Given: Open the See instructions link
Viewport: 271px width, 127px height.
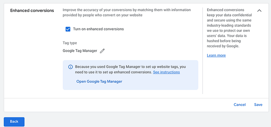Looking at the screenshot, I should 166,72.
